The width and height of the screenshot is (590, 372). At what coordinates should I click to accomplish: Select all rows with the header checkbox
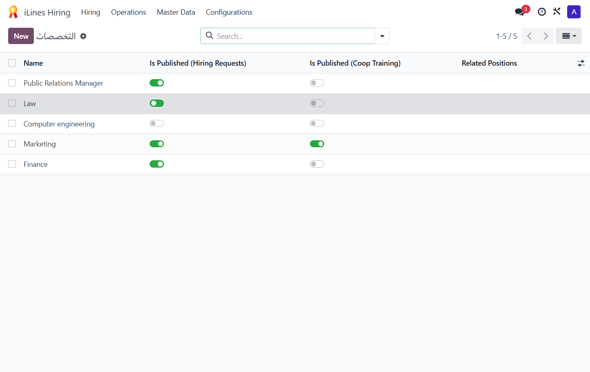click(12, 63)
